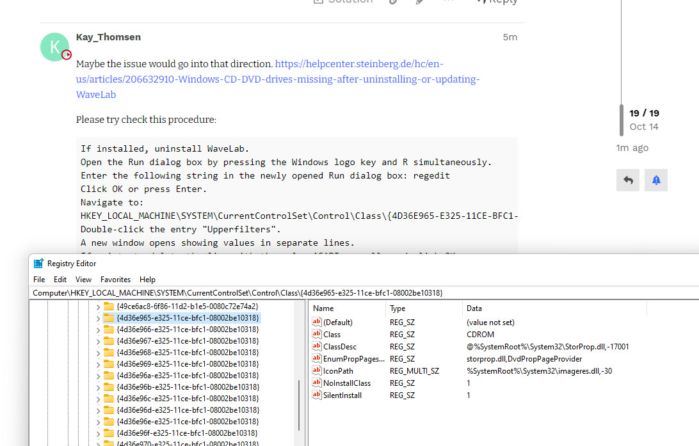Click folder icon of {4d36e967-e325-11ce-bfc1-08002be10318}
The image size is (699, 446).
click(109, 341)
